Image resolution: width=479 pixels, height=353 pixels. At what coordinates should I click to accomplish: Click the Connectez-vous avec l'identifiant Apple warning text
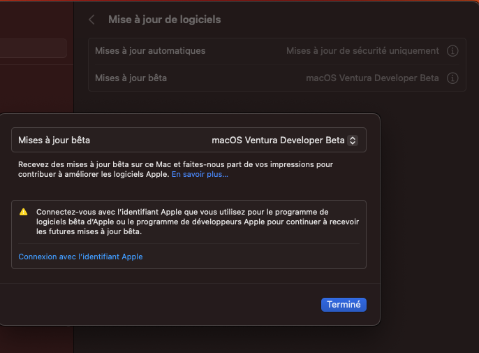[x=198, y=222]
